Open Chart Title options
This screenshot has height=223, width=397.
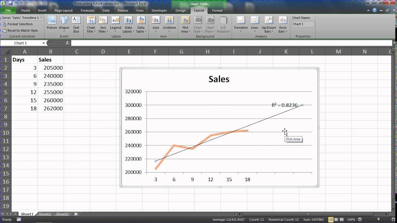[x=91, y=25]
